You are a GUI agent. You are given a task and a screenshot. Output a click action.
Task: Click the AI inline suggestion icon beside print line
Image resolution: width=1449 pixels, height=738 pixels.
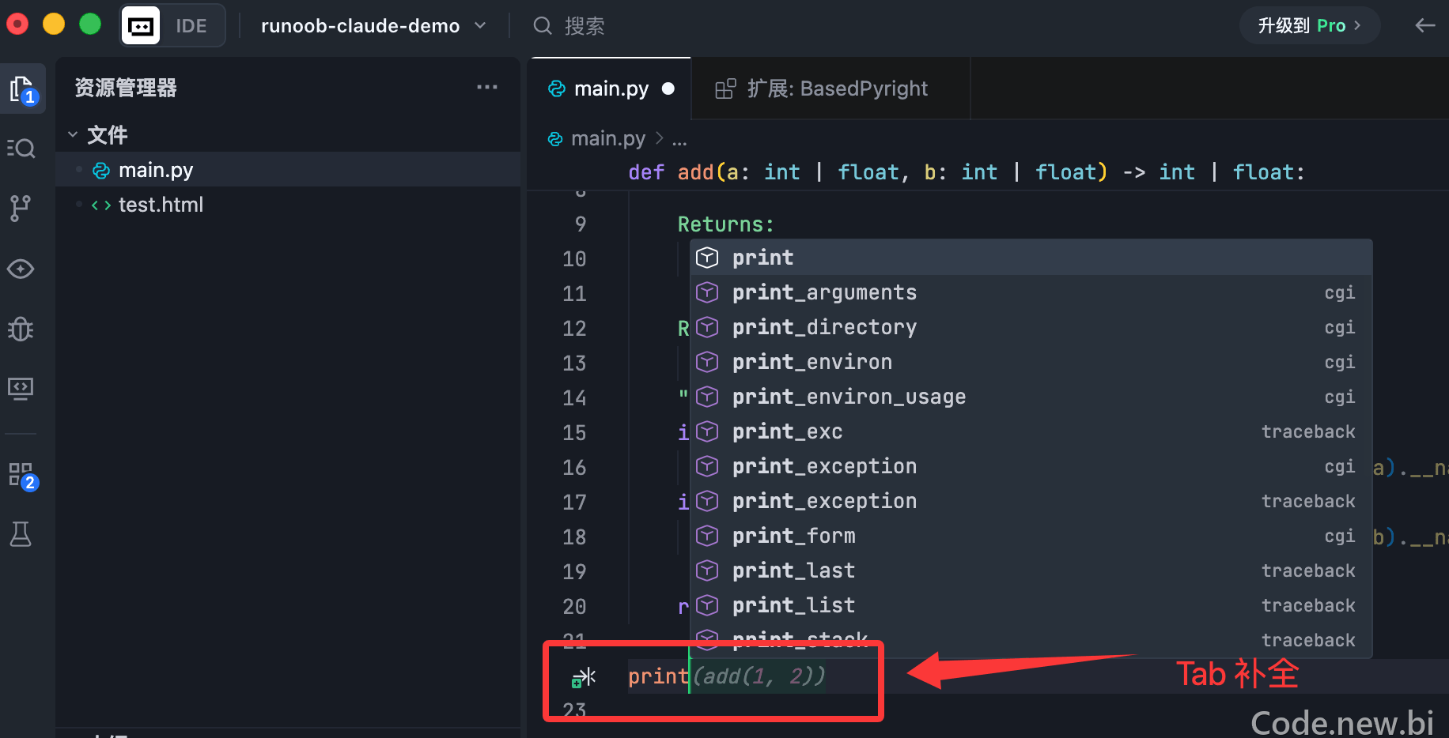pyautogui.click(x=584, y=677)
